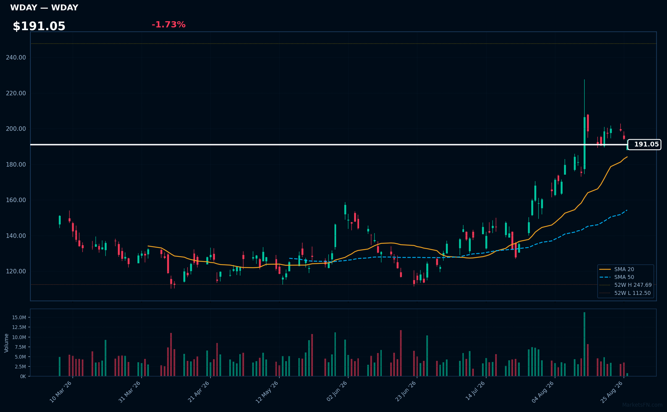Click the 7.5M volume axis label
Image resolution: width=667 pixels, height=412 pixels.
(x=20, y=347)
